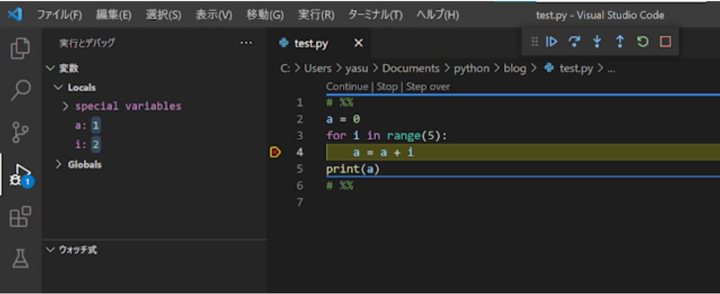Click the Step over CodeLens link

(x=428, y=87)
